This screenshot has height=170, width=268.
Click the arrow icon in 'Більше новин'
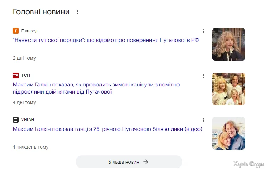[x=146, y=162]
